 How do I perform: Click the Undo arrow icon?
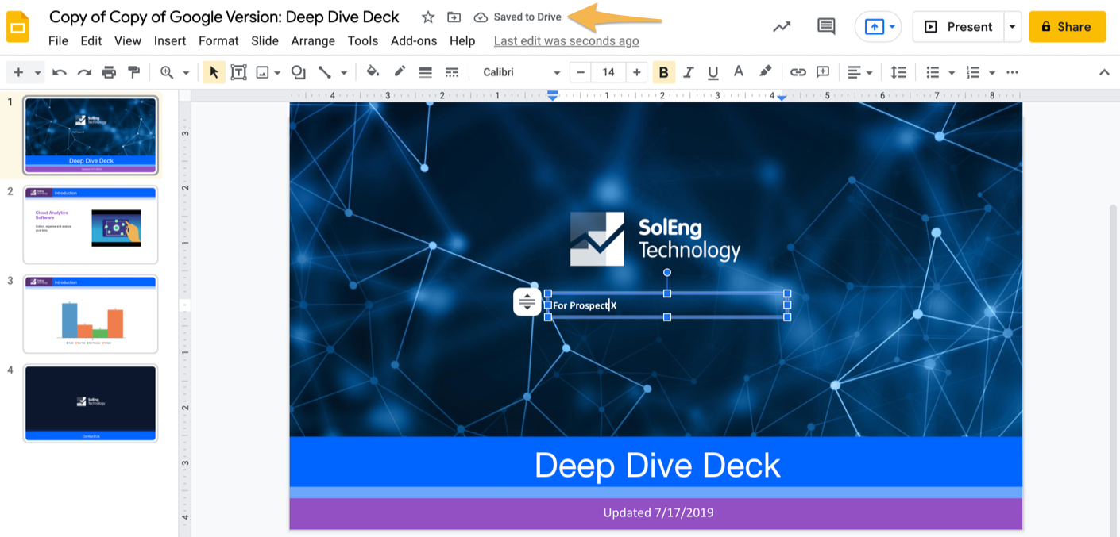pos(60,73)
